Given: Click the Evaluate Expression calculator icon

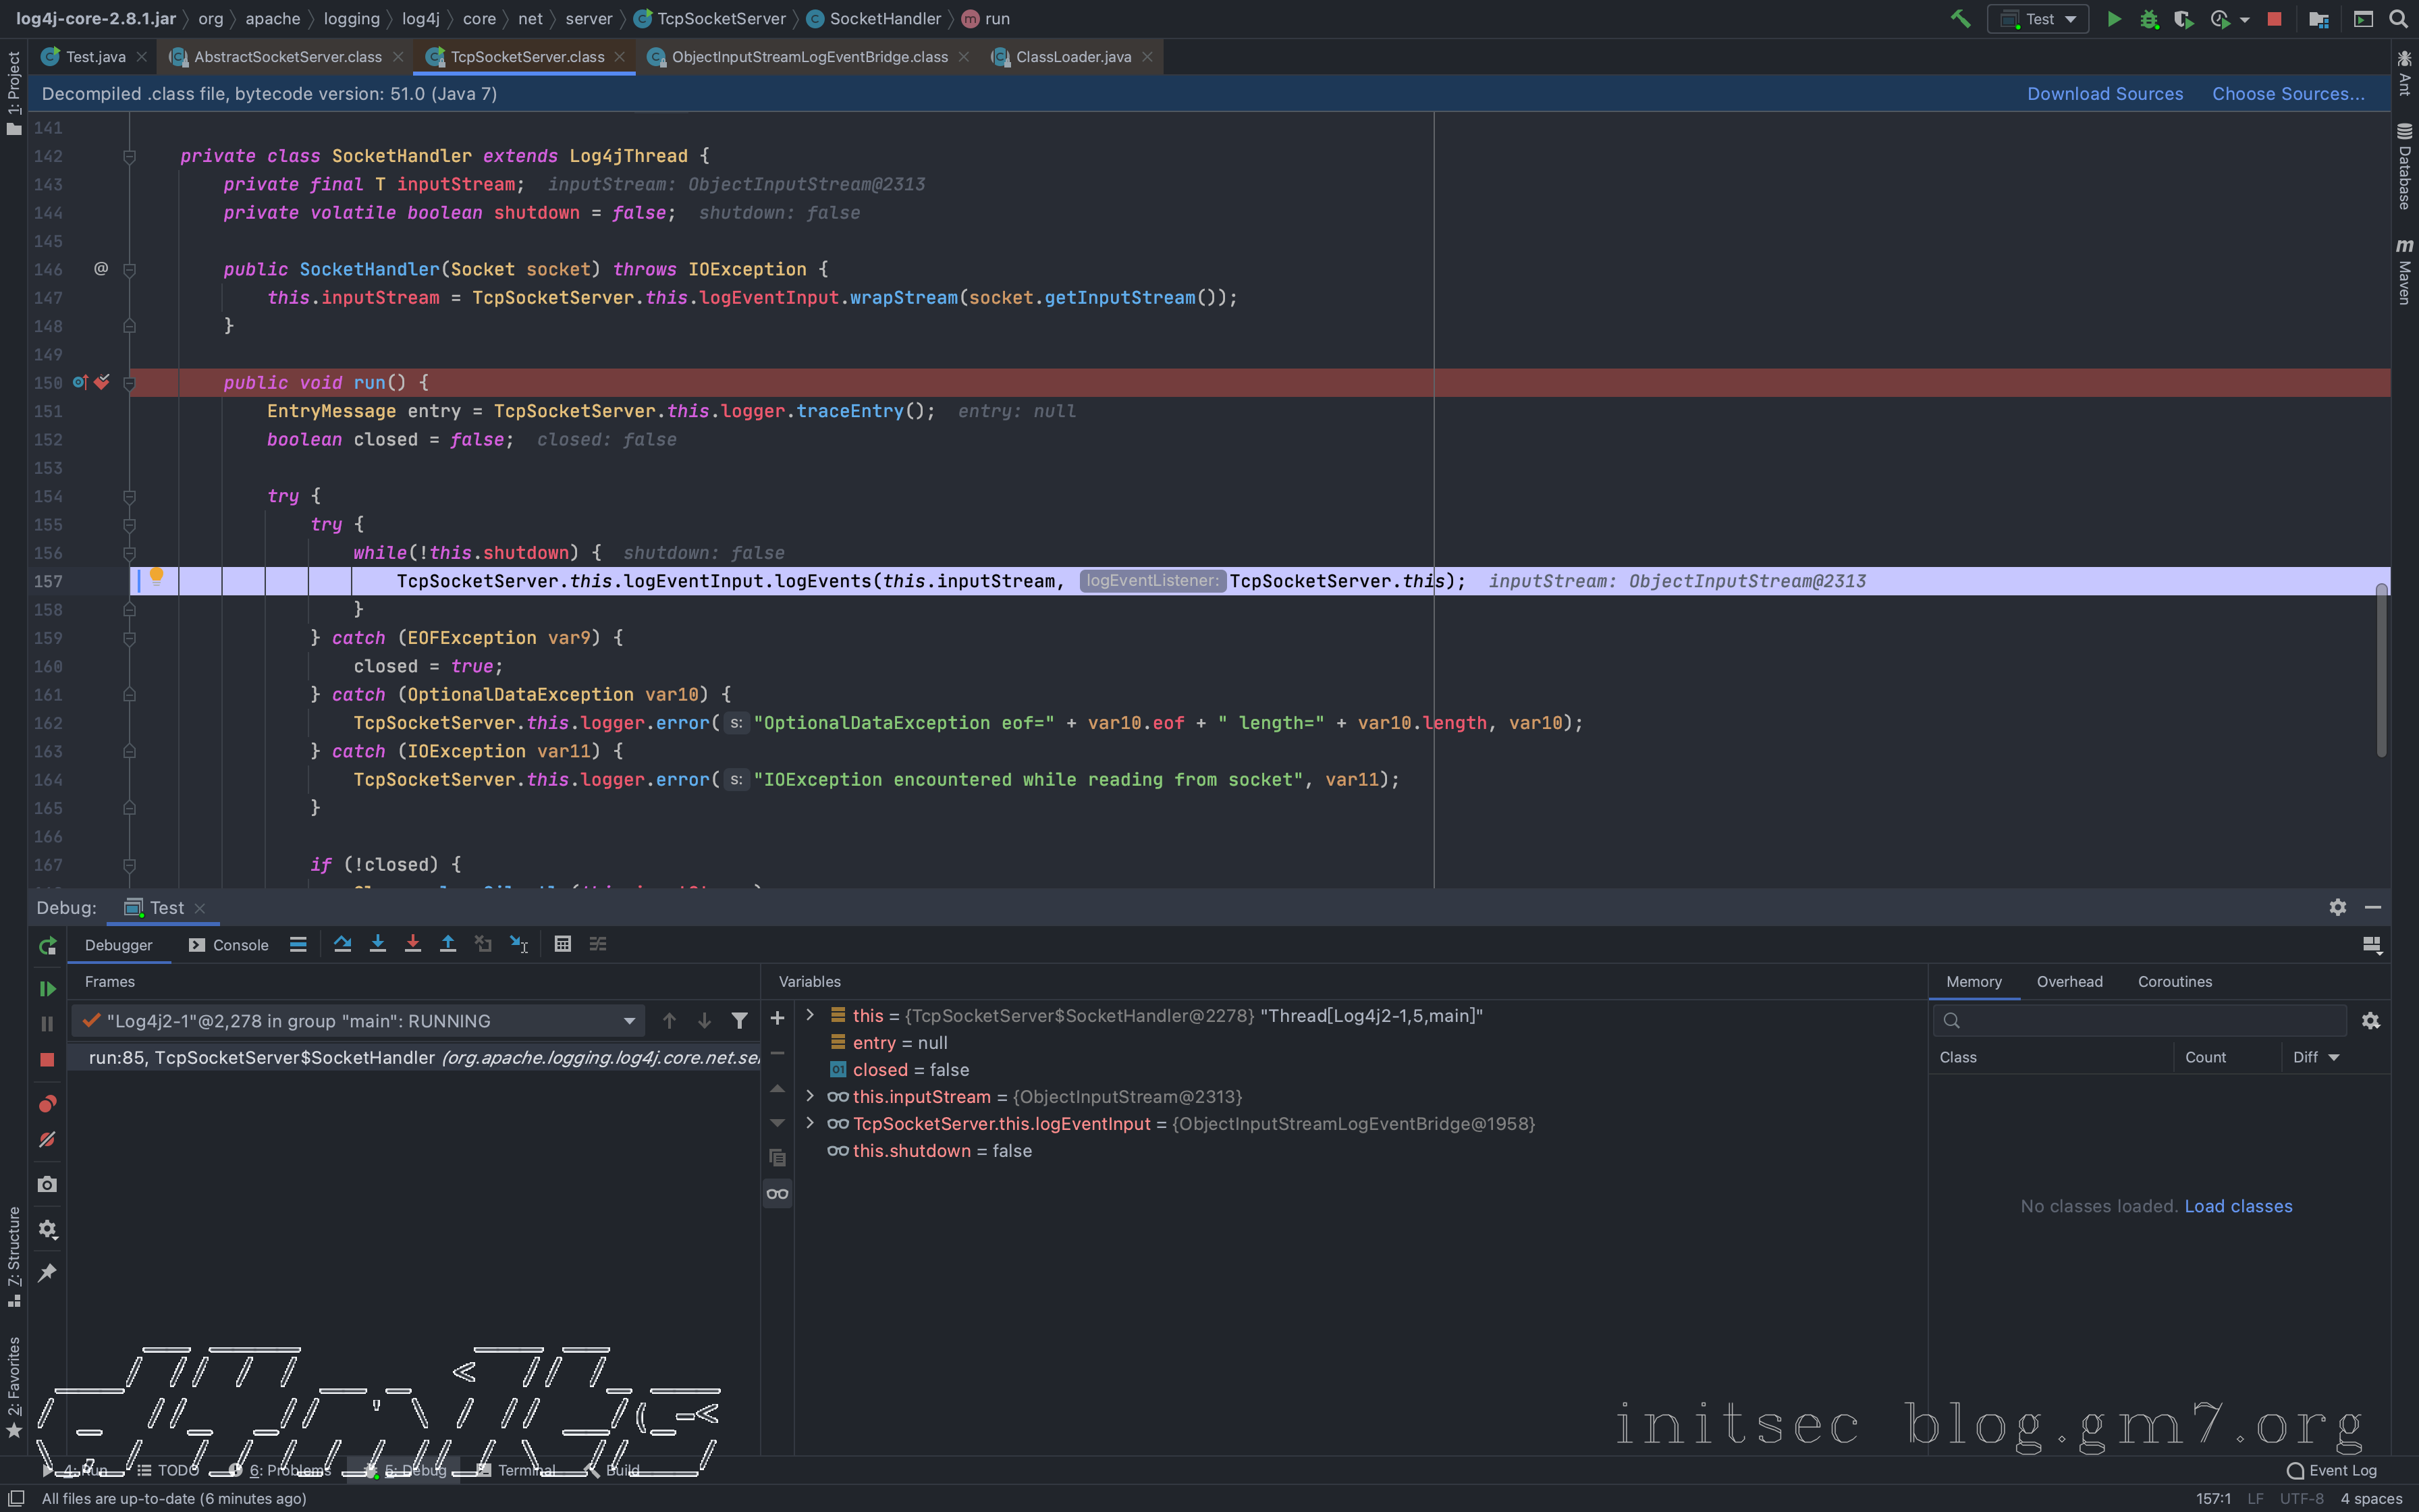Looking at the screenshot, I should pos(563,944).
